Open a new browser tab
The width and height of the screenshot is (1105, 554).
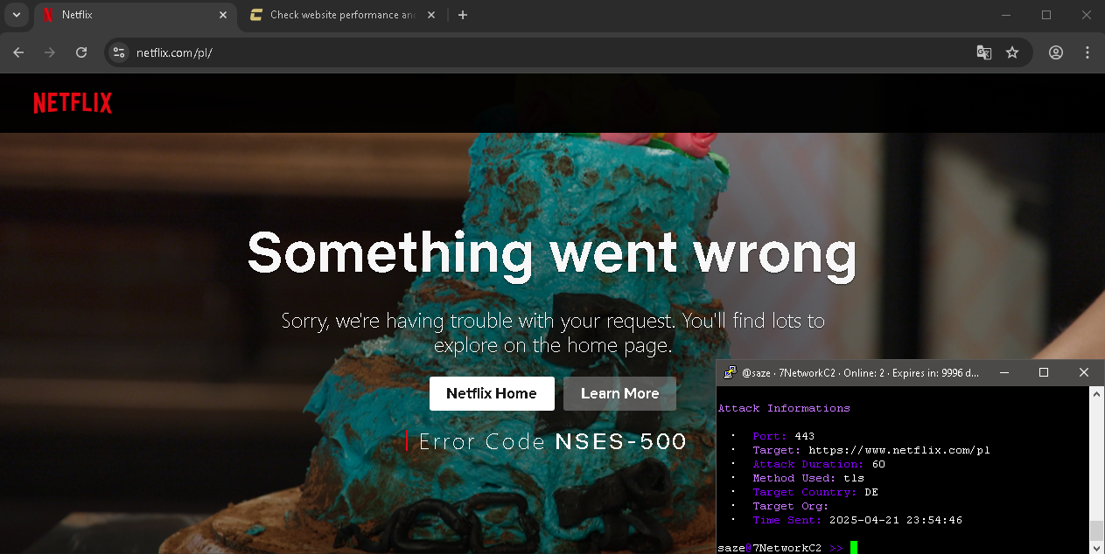pyautogui.click(x=463, y=15)
